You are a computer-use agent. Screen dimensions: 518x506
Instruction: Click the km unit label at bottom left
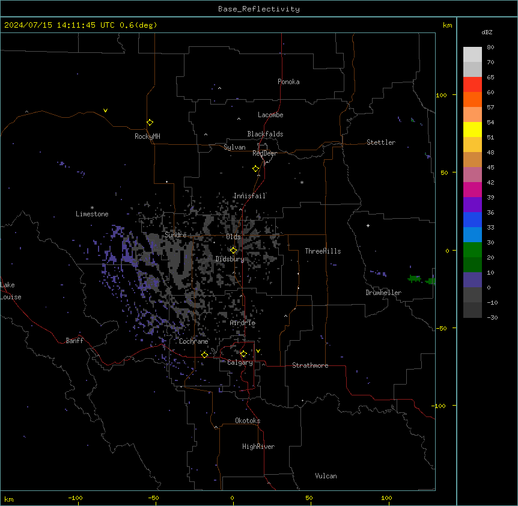click(x=9, y=499)
